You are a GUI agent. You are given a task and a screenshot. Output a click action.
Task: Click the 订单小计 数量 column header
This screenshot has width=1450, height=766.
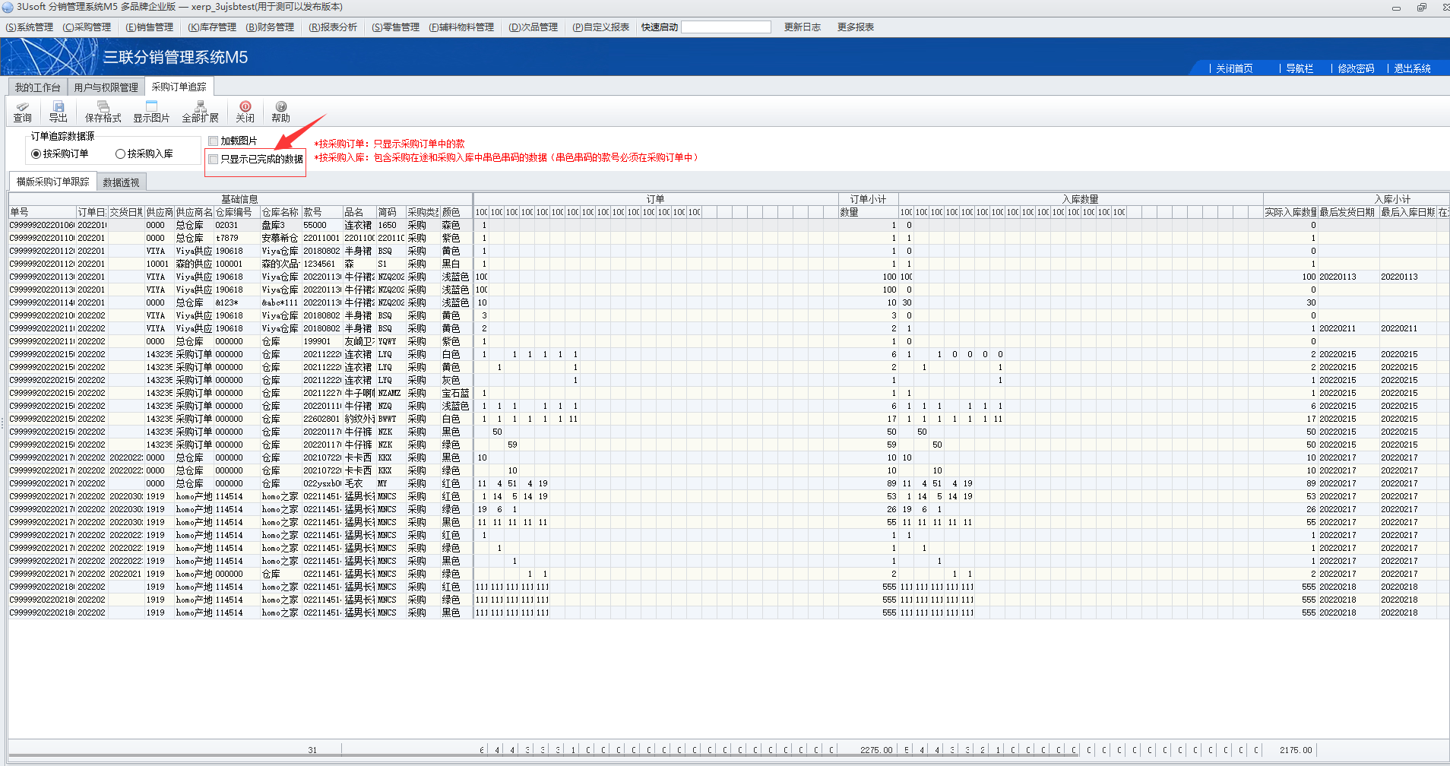point(868,212)
